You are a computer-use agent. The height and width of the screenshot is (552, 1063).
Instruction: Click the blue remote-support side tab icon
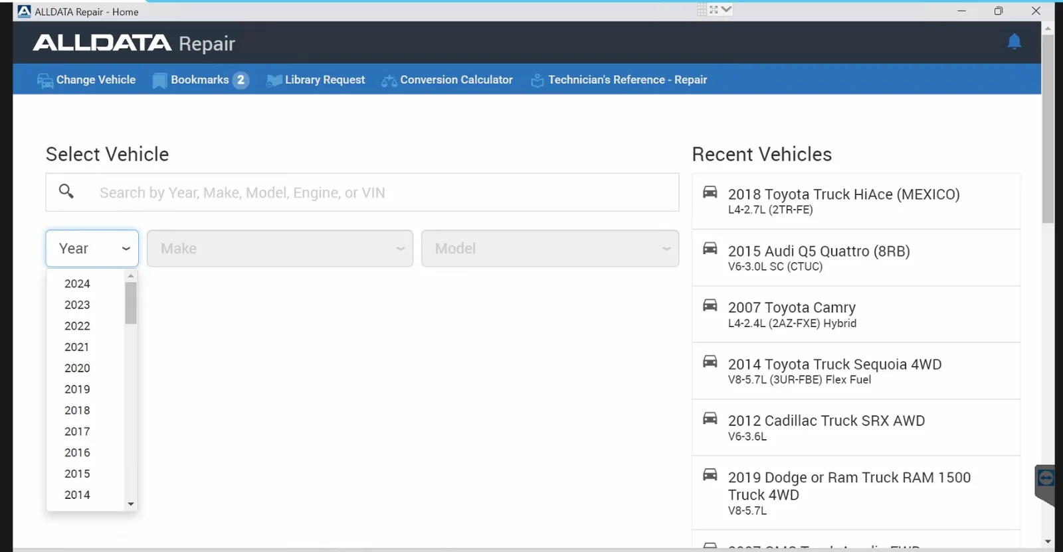[x=1046, y=478]
